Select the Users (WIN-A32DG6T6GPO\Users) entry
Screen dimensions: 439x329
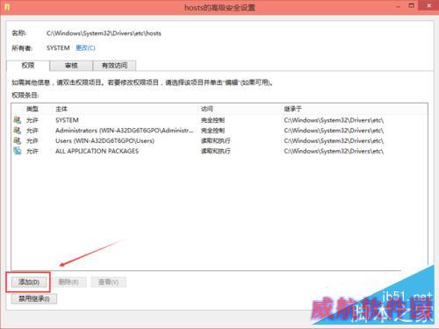[104, 140]
